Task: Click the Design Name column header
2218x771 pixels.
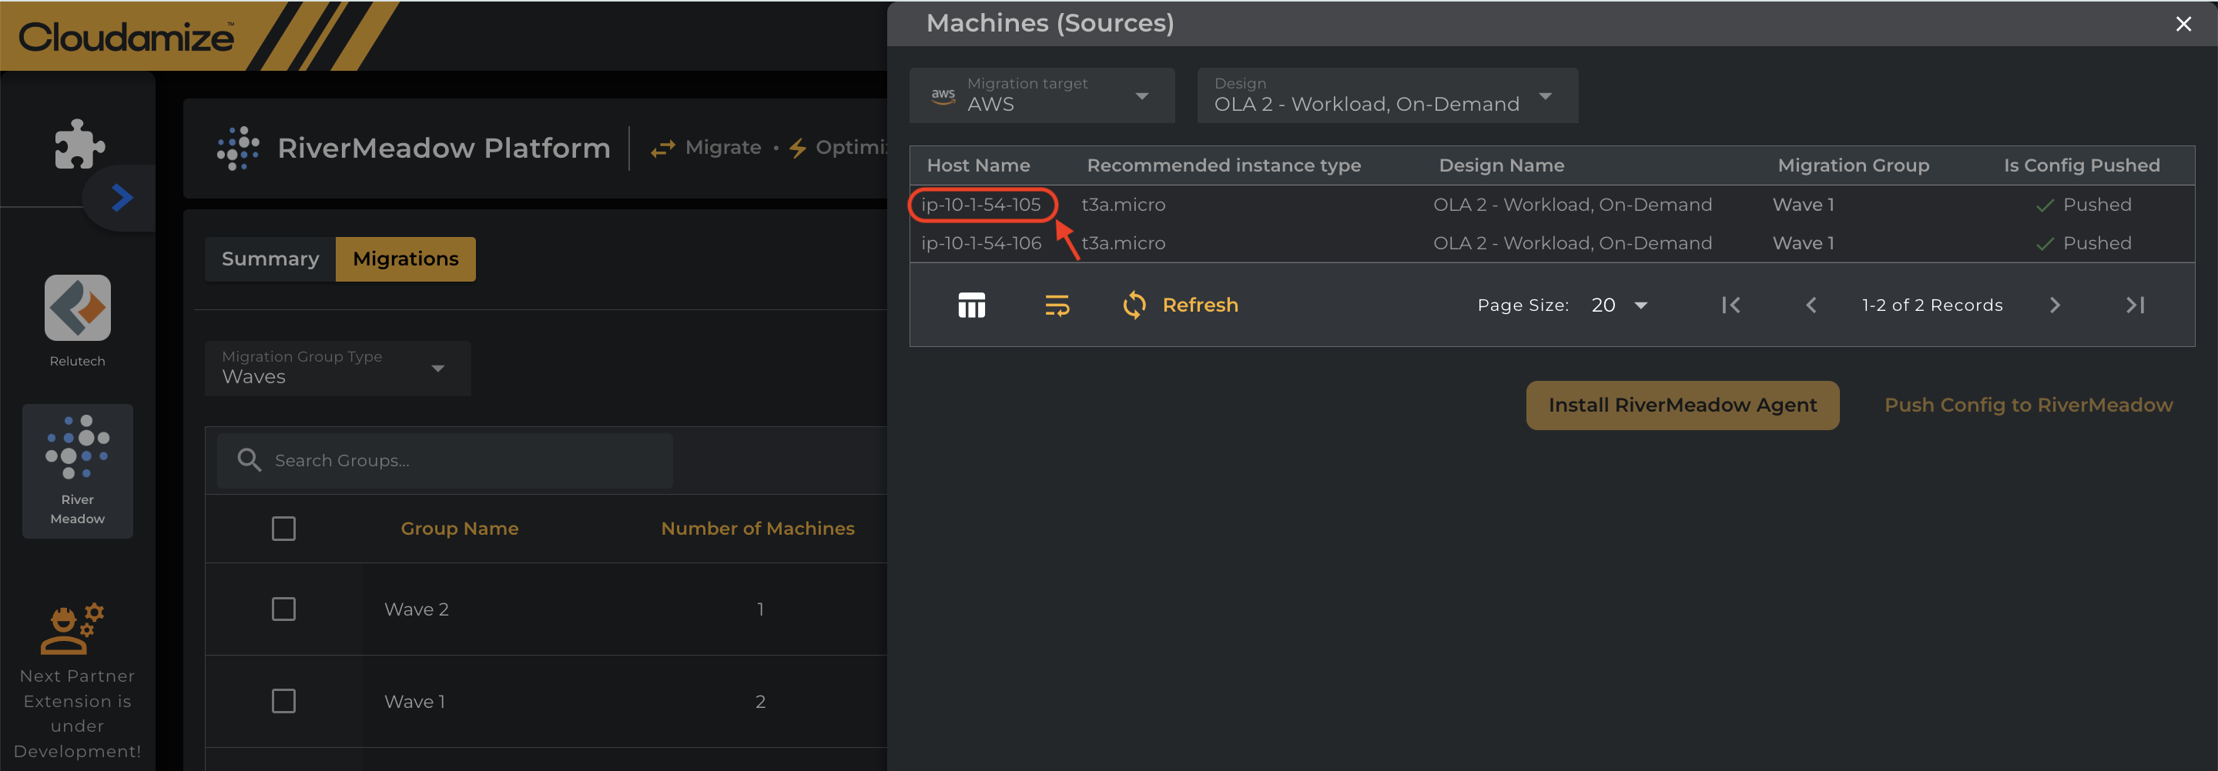Action: [x=1502, y=165]
